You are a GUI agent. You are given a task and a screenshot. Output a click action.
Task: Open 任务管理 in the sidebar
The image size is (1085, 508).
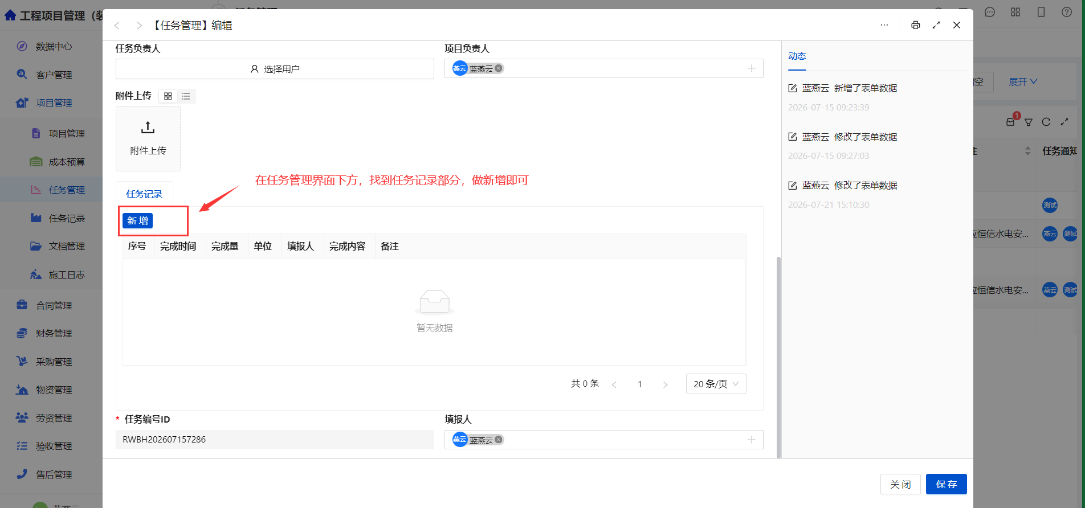pyautogui.click(x=51, y=190)
